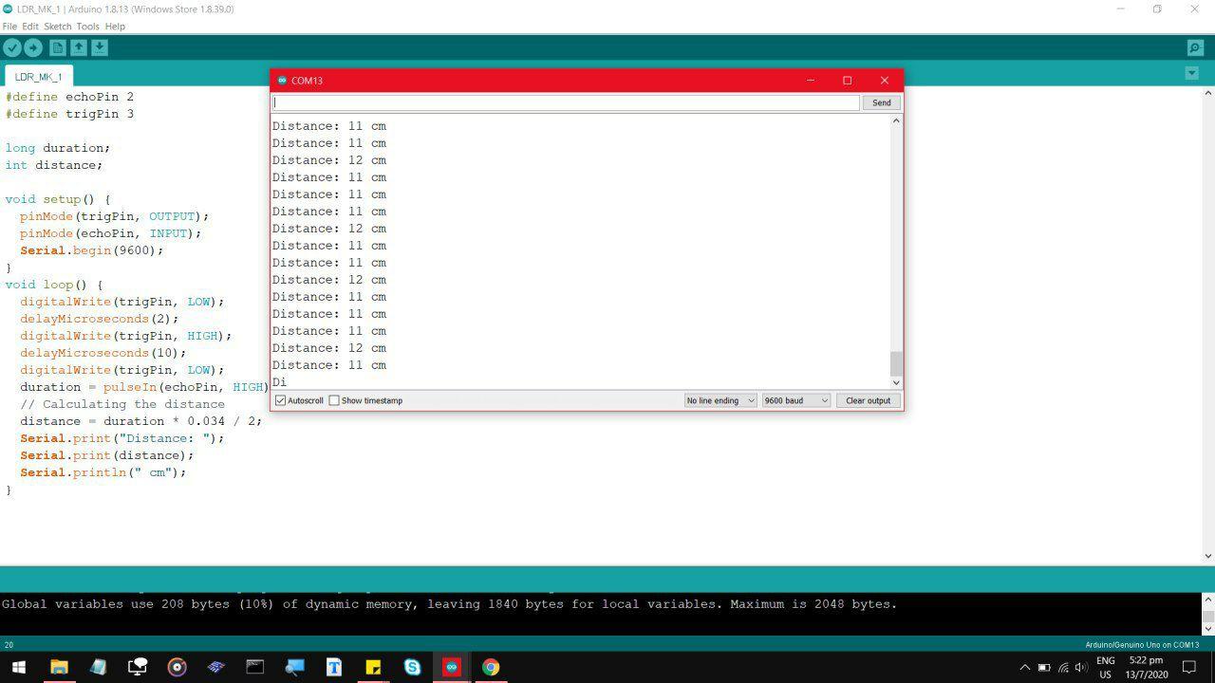Click the '#define trigPin 3' line

click(x=69, y=114)
